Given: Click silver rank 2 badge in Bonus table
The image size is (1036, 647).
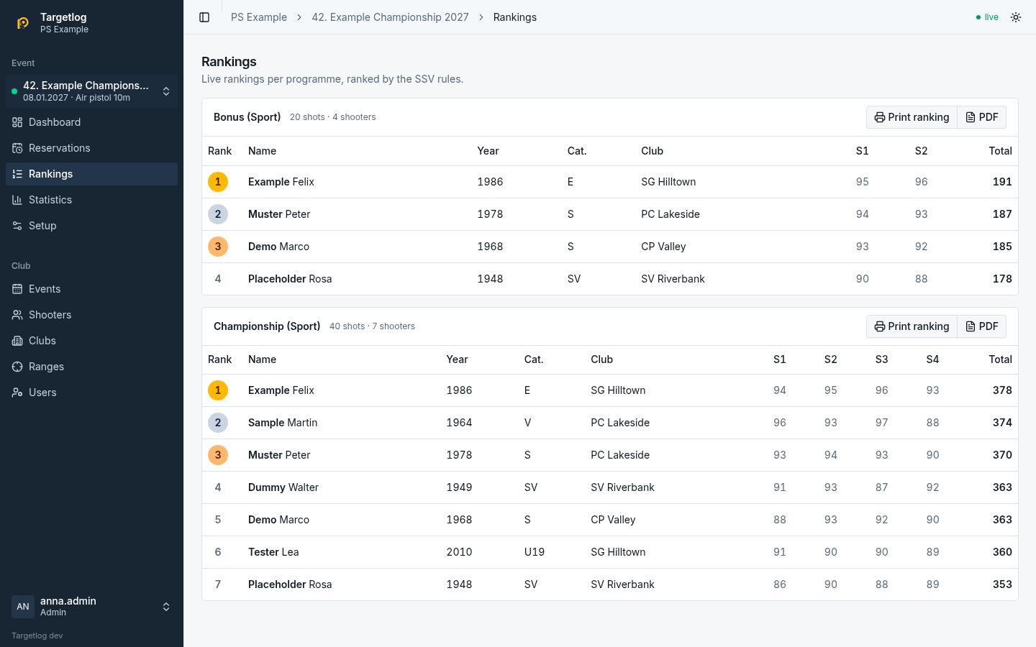Looking at the screenshot, I should click(x=218, y=214).
